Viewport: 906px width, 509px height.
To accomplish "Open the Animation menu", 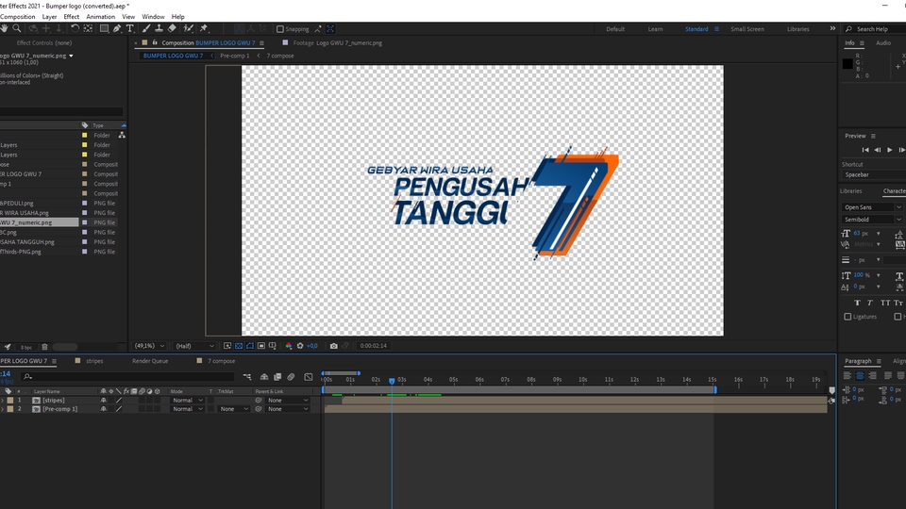I will pos(101,17).
